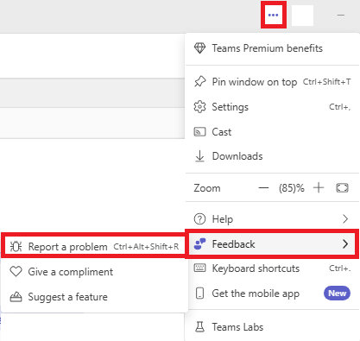Image resolution: width=360 pixels, height=341 pixels.
Task: Reset zoom via the (85)% value
Action: pyautogui.click(x=291, y=188)
